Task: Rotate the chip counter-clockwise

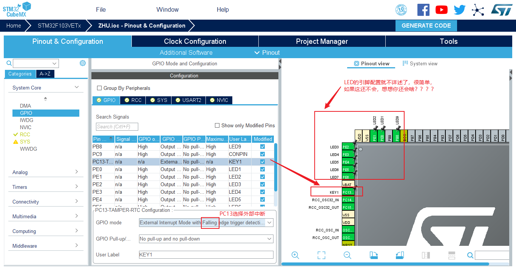Action: 400,255
